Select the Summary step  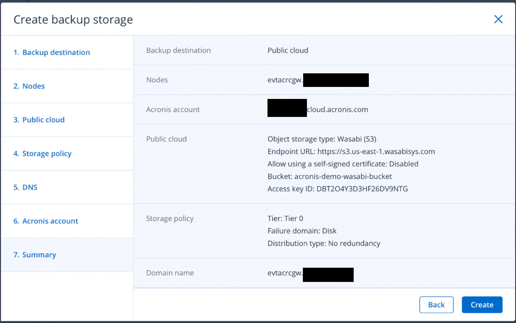[35, 255]
